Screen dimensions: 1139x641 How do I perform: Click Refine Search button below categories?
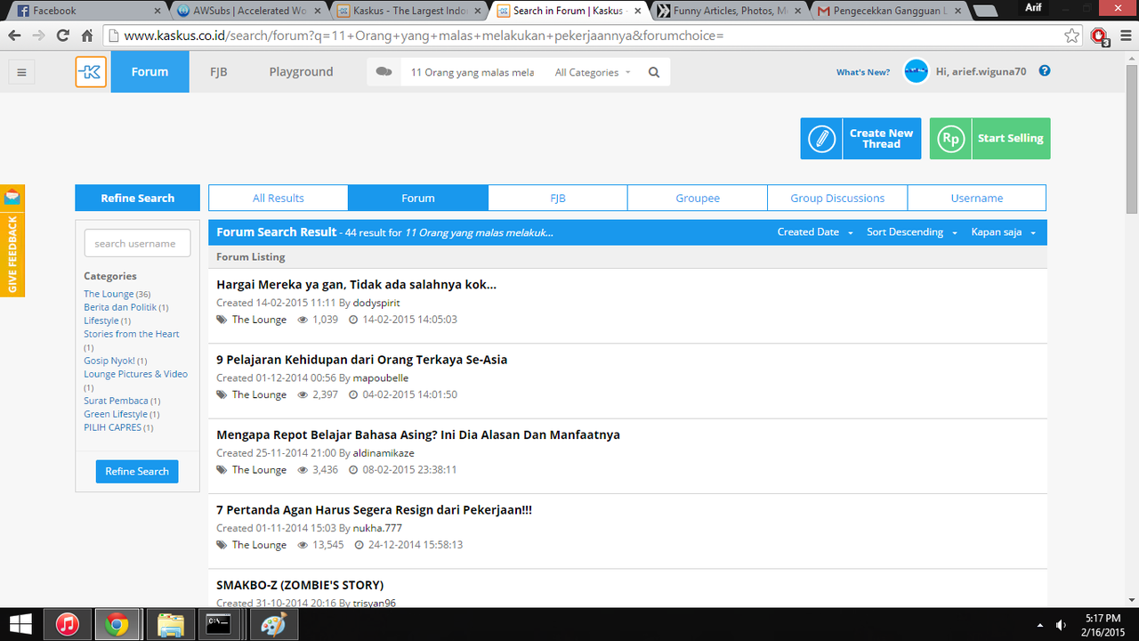137,472
